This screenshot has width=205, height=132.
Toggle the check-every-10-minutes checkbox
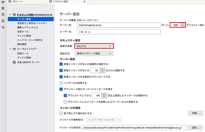(x=61, y=71)
